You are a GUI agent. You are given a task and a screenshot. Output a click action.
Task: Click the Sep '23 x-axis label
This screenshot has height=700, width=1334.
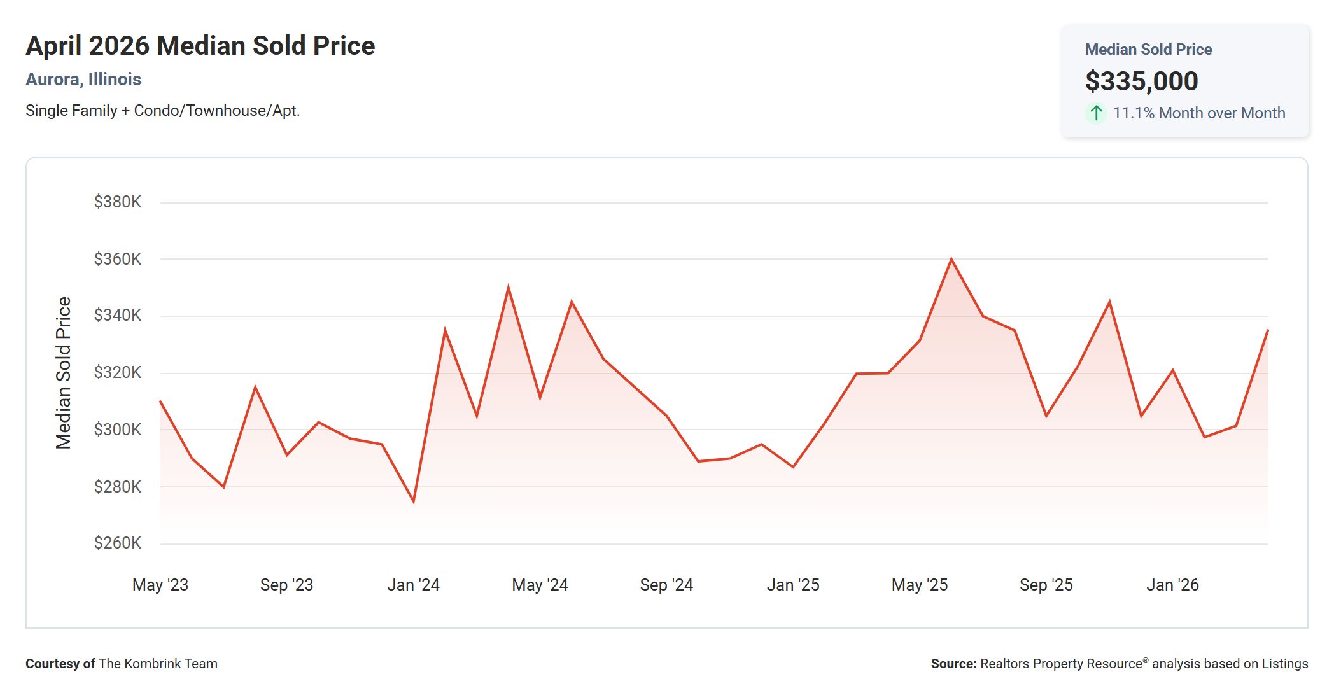coord(287,585)
